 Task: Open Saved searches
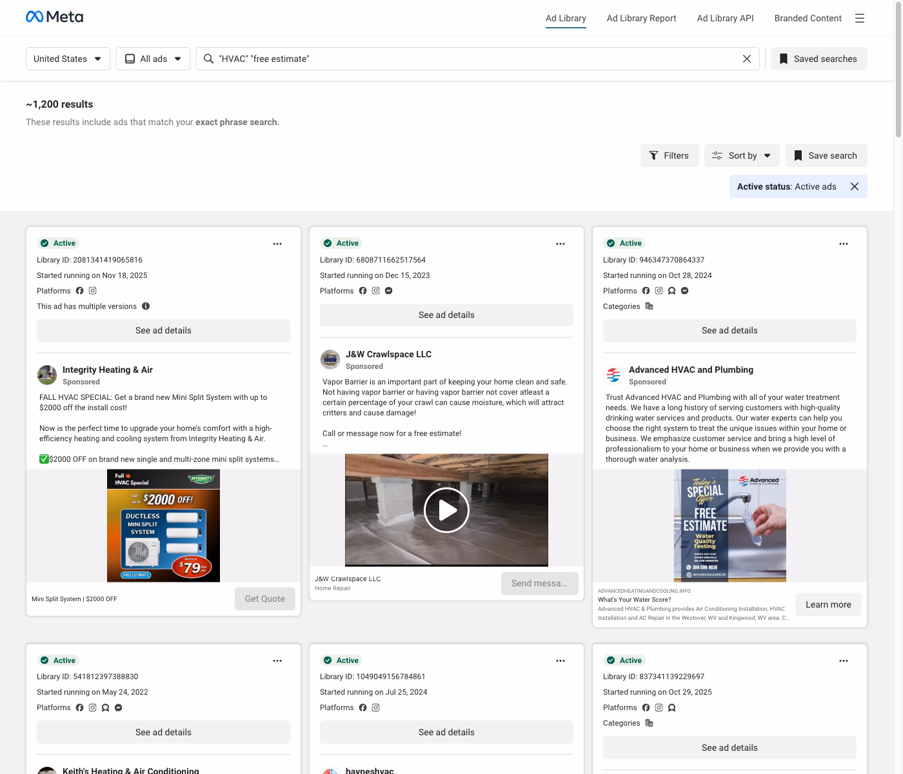point(819,59)
